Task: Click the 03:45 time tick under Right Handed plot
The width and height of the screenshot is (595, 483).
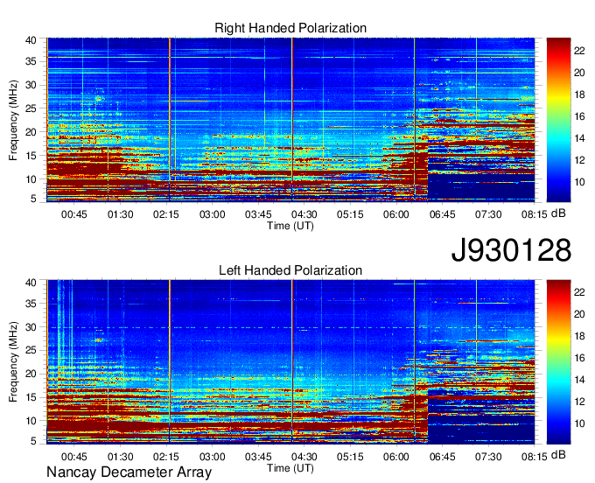Action: click(x=258, y=214)
